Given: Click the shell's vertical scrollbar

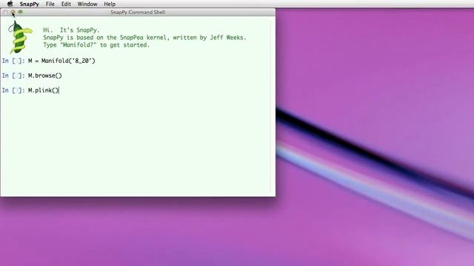Looking at the screenshot, I should click(271, 106).
